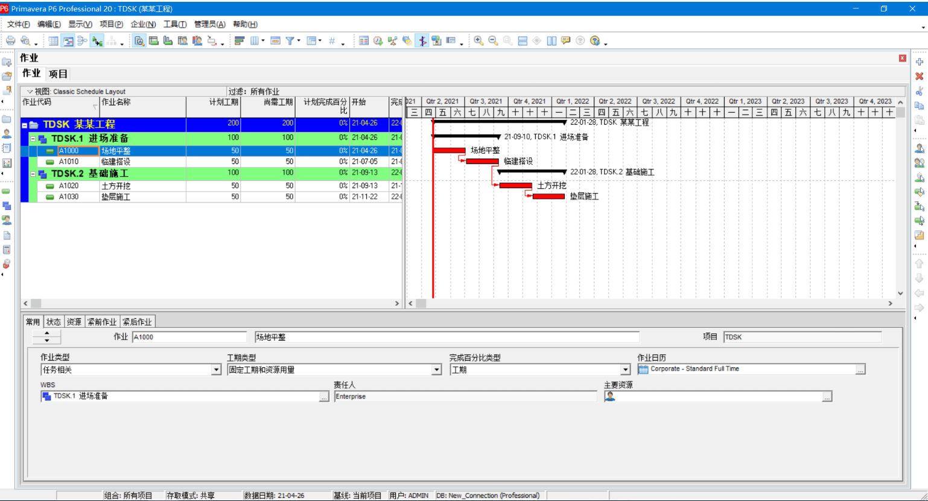
Task: Click the Zoom In magnifier
Action: click(x=478, y=41)
